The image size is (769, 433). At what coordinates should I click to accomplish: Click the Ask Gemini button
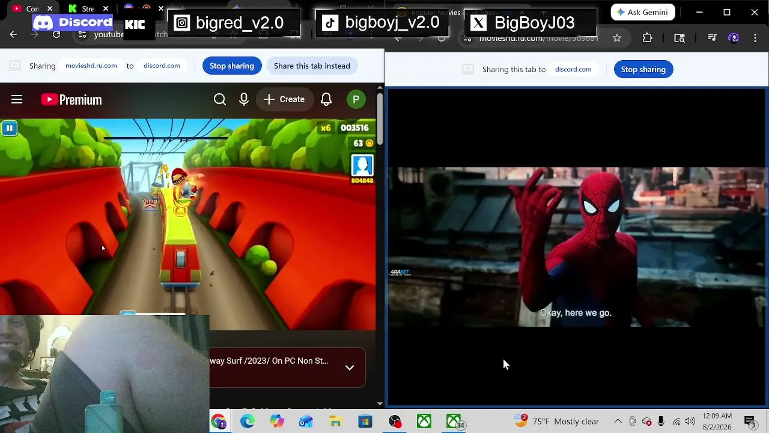(643, 12)
